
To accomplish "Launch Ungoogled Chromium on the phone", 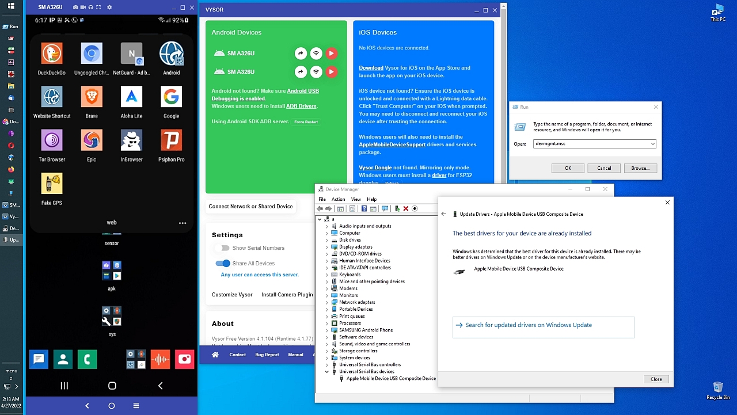I will (92, 54).
